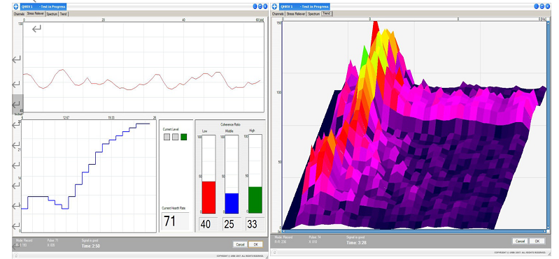Viewport: 559px width, 259px height.
Task: Click the small round icon at left window's bottom
Action: tap(15, 256)
